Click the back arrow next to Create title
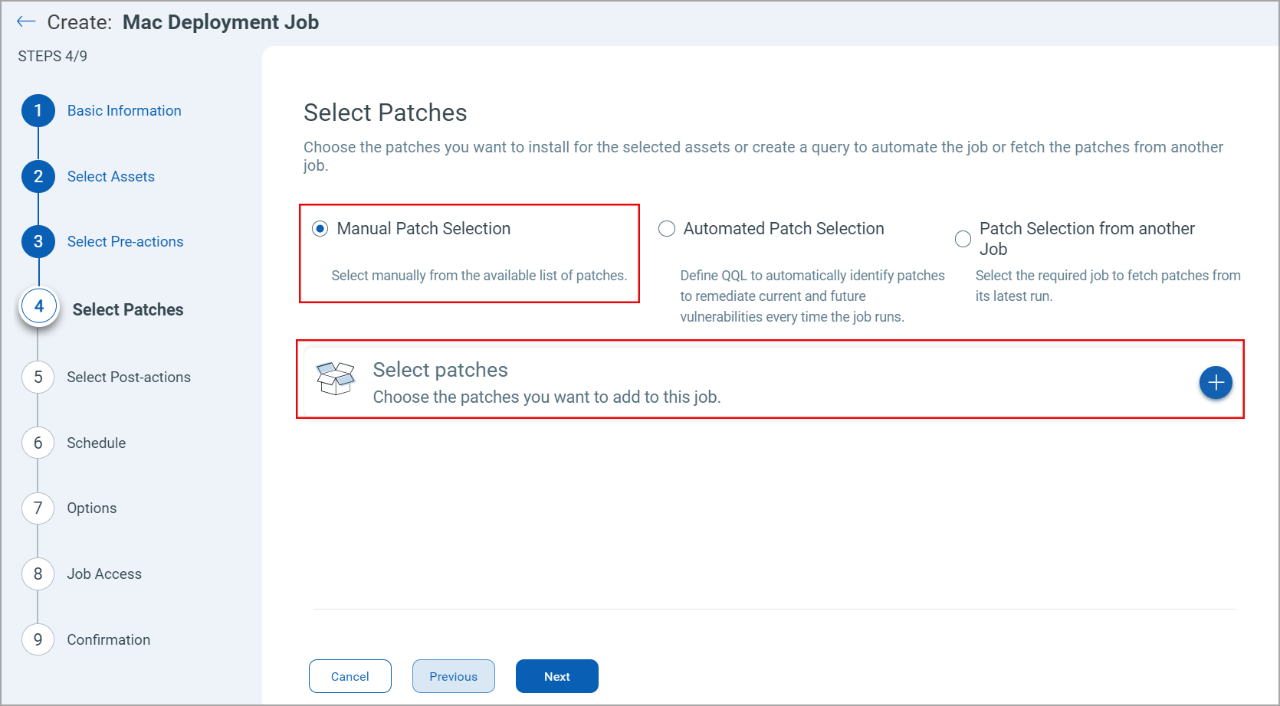 (25, 21)
